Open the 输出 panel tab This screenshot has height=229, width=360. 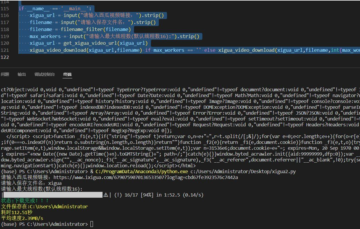pos(22,75)
